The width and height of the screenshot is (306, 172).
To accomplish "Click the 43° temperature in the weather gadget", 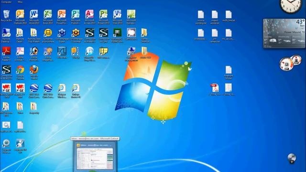I will 300,22.
